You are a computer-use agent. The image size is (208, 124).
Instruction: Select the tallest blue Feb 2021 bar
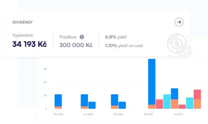click(152, 82)
